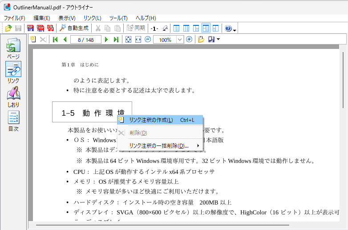Select the highlighted fourth layout icon

click(206, 28)
